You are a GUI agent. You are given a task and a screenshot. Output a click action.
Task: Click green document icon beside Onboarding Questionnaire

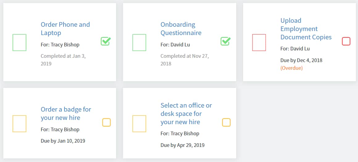139,42
